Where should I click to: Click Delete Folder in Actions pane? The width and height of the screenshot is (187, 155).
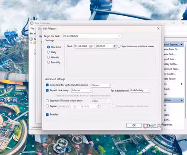170,79
